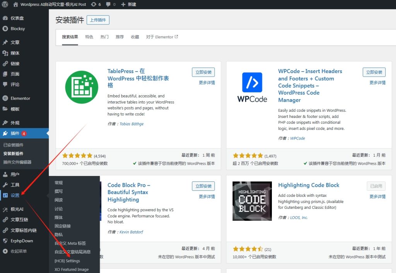
Task: Open XO Featured Image in the flyout
Action: coord(72,270)
